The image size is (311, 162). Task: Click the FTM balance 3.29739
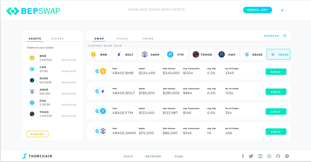(x=45, y=105)
